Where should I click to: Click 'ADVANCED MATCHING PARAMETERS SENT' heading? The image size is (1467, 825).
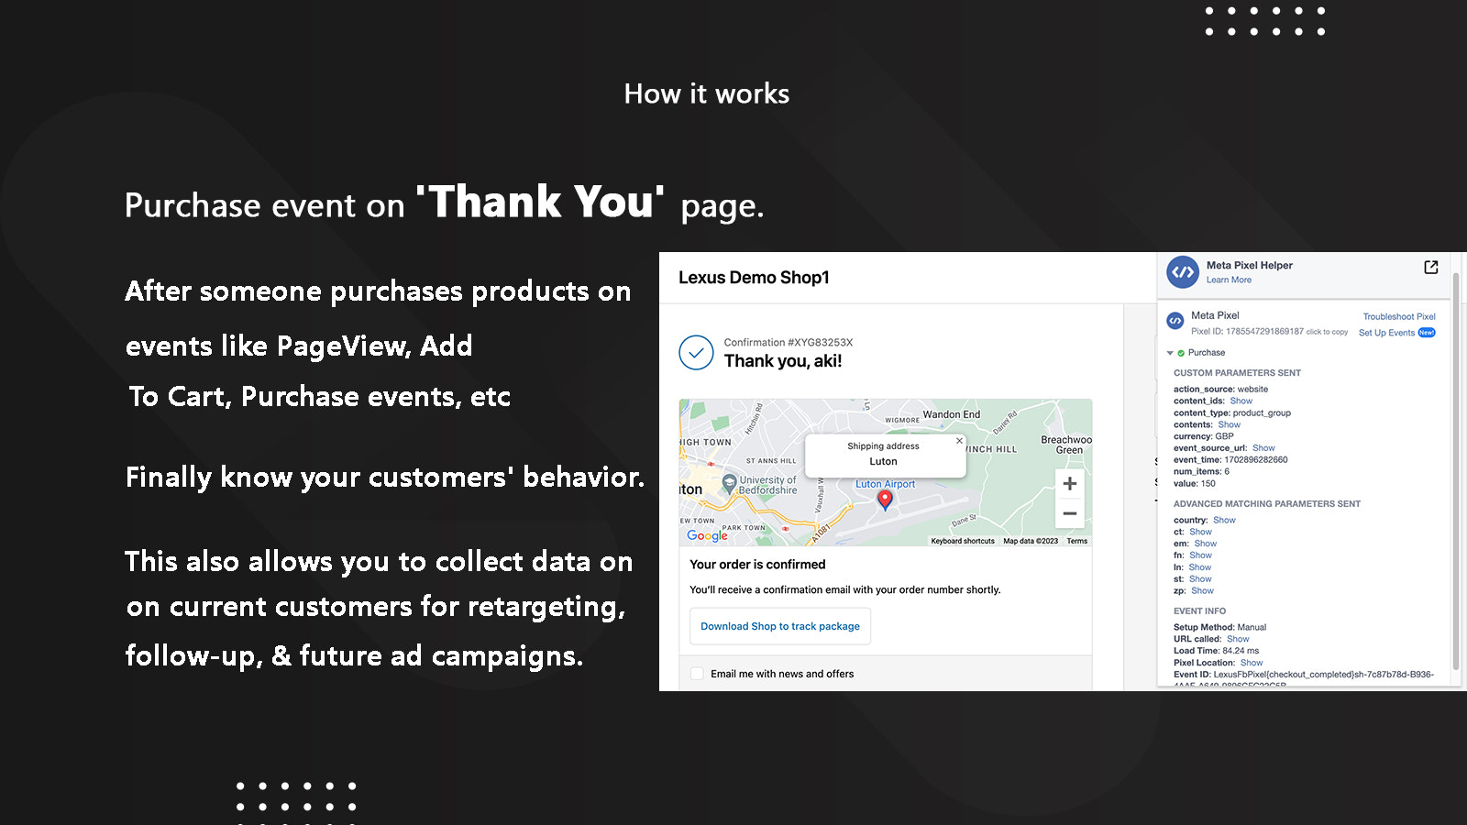(x=1267, y=504)
